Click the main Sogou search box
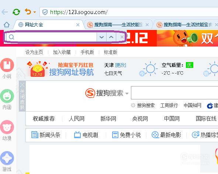This screenshot has height=174, width=218. coord(174,93)
